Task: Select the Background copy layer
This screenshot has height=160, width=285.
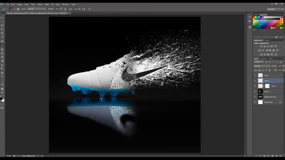Action: pyautogui.click(x=270, y=97)
